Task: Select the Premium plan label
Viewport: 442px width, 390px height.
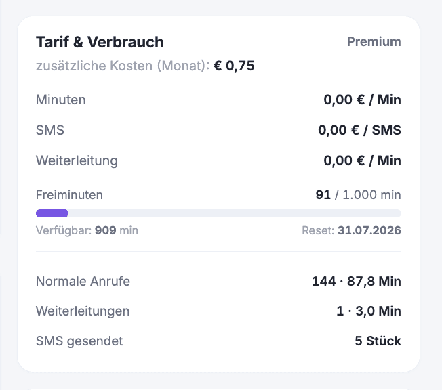Action: pyautogui.click(x=374, y=42)
